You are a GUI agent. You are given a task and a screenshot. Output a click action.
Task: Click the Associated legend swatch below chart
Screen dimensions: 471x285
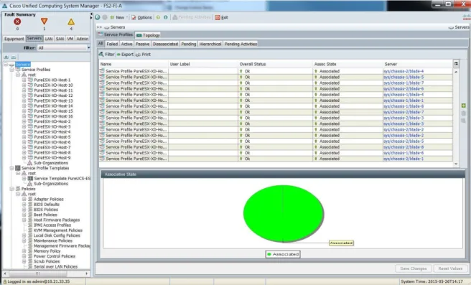[269, 254]
